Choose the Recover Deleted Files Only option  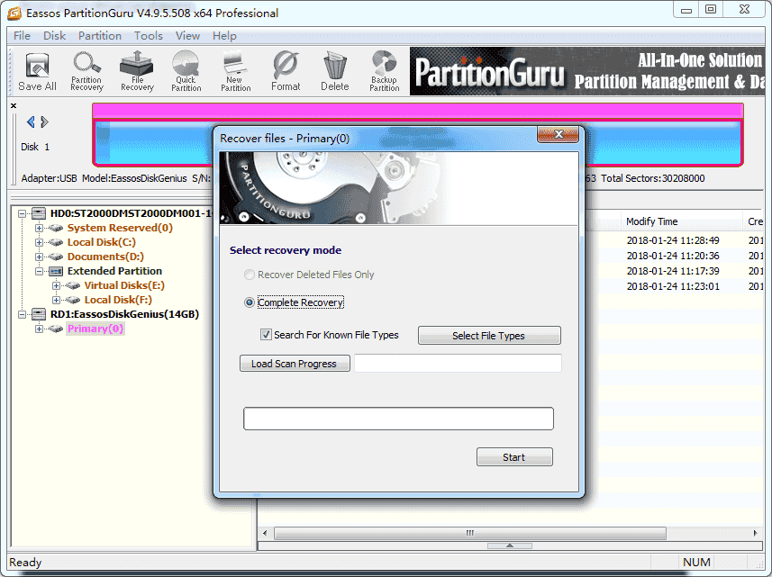click(250, 275)
